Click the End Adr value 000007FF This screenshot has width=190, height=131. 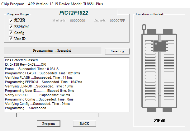(x=117, y=21)
